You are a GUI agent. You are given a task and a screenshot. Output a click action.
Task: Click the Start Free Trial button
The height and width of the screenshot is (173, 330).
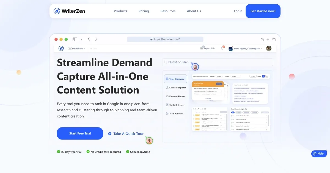tap(80, 133)
